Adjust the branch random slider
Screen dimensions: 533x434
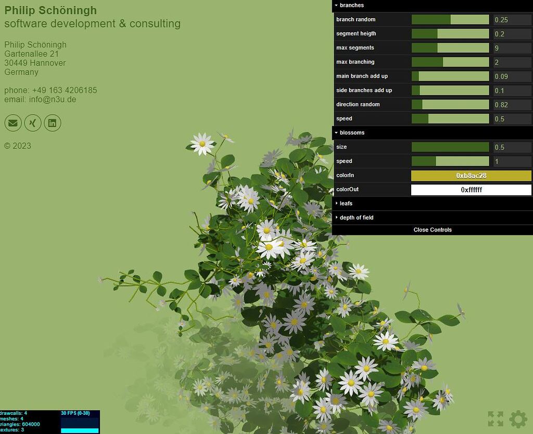(x=450, y=19)
